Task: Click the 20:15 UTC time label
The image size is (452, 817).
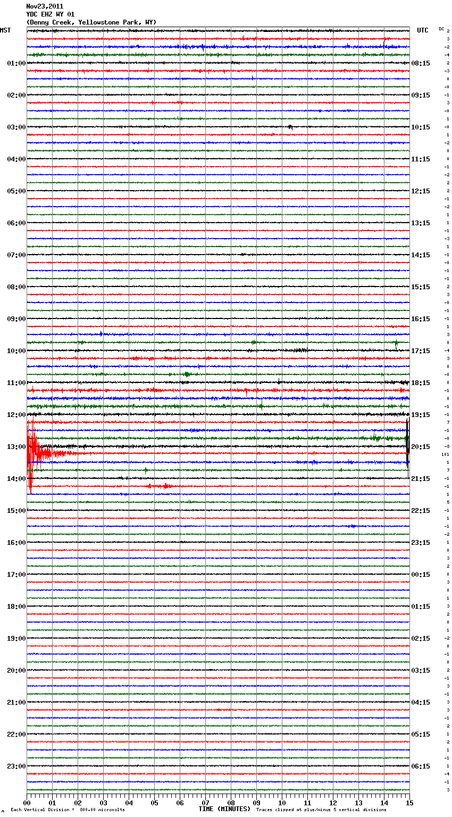Action: [421, 447]
